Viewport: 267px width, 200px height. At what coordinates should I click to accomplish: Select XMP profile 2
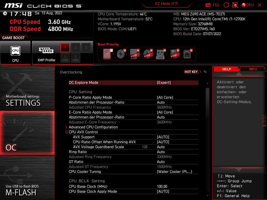75,48
